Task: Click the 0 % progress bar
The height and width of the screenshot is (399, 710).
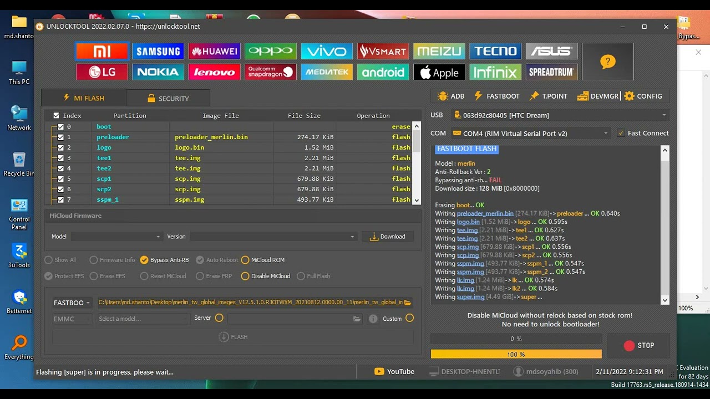Action: click(516, 339)
